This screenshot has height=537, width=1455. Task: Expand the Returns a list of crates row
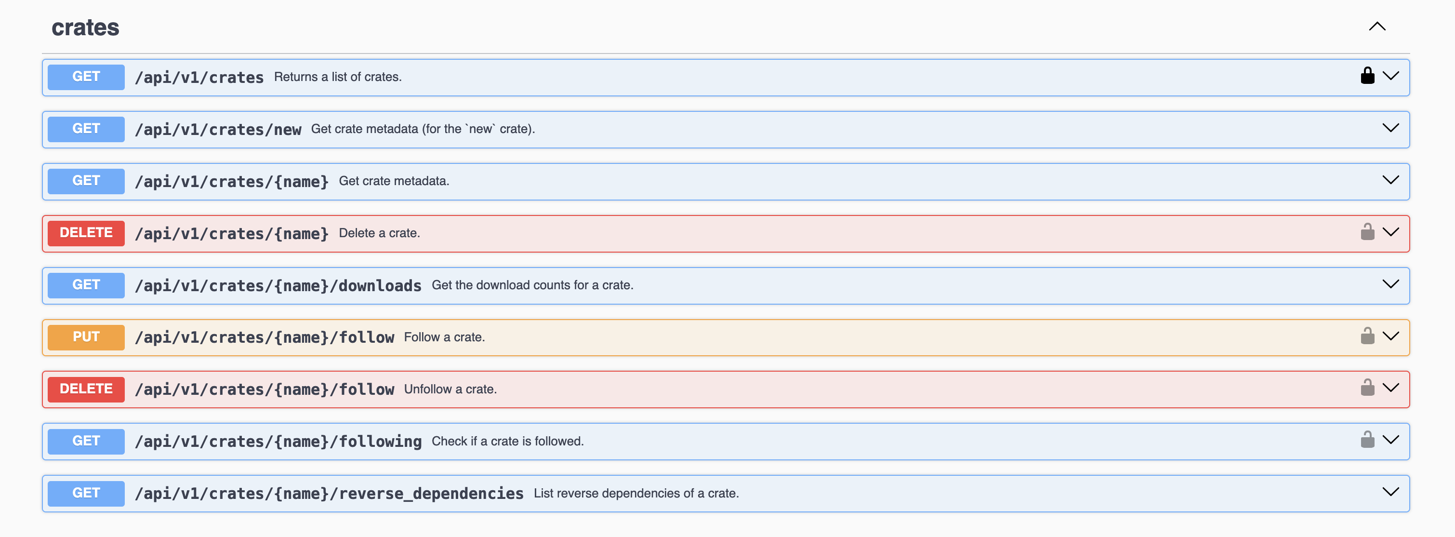tap(1390, 76)
